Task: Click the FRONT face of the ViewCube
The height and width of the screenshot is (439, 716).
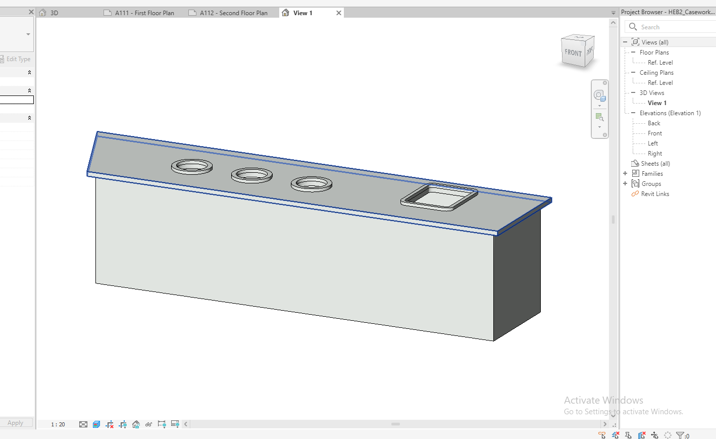Action: [x=573, y=53]
